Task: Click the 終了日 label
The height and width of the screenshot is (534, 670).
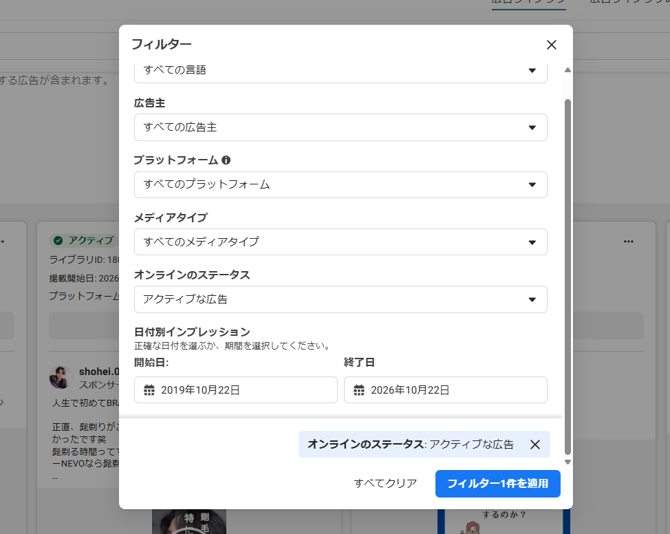Action: click(x=359, y=363)
